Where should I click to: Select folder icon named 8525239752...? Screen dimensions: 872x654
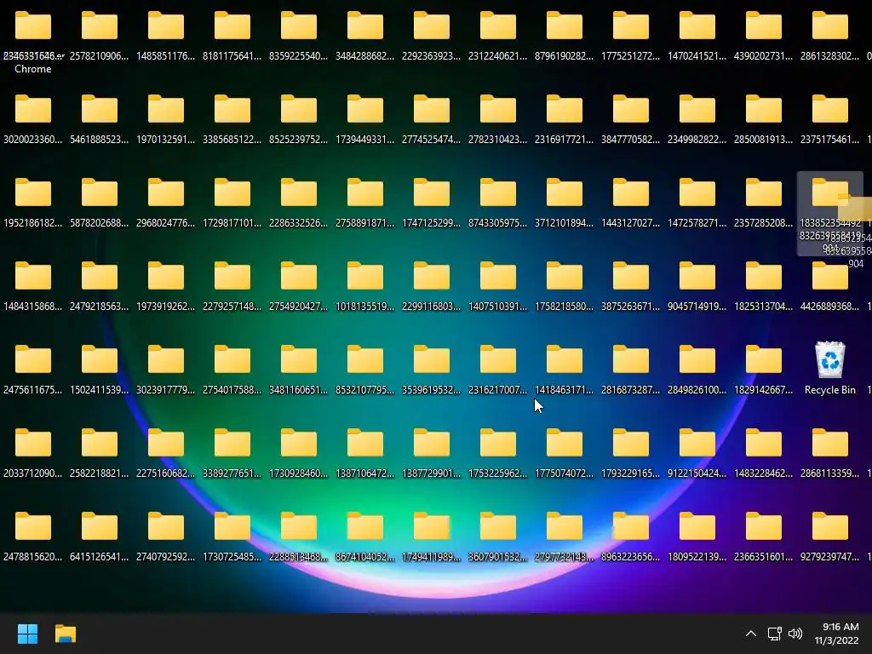(299, 110)
